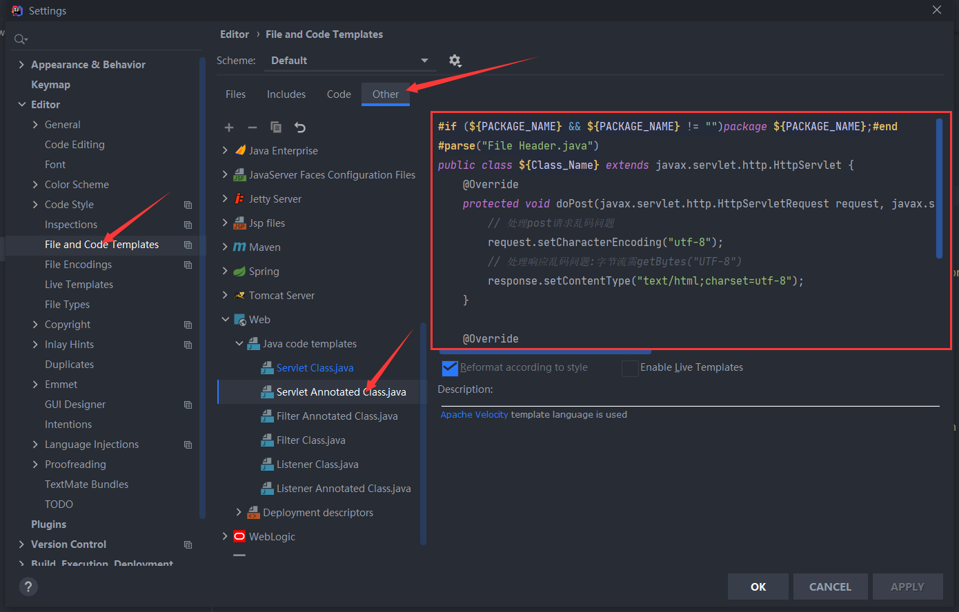The image size is (959, 612).
Task: Click the Java code templates folder icon
Action: pos(253,344)
